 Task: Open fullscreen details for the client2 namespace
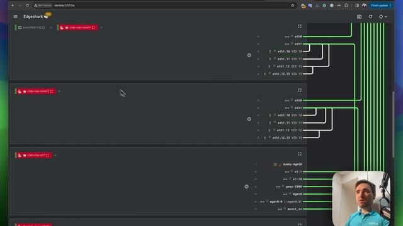click(x=300, y=90)
